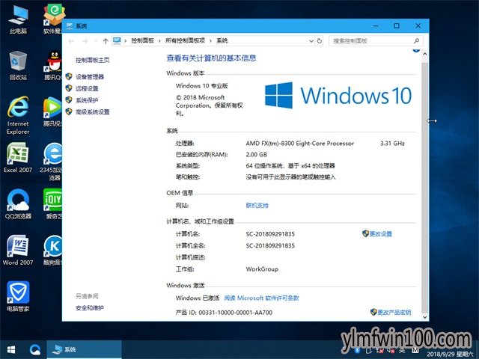Go up one level with up arrow
The image size is (479, 359).
[106, 41]
